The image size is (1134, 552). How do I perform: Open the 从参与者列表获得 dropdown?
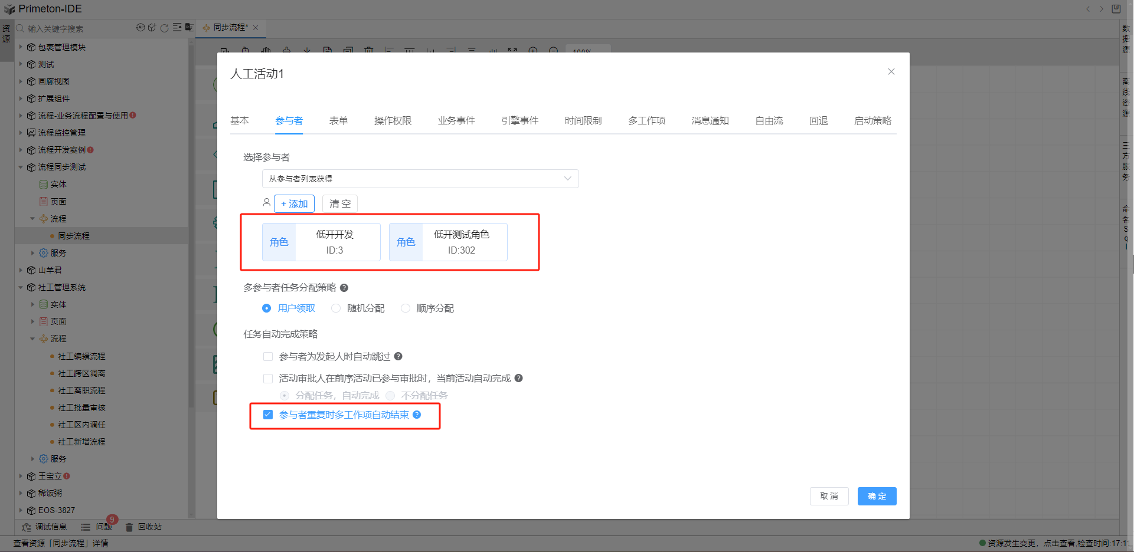tap(420, 179)
